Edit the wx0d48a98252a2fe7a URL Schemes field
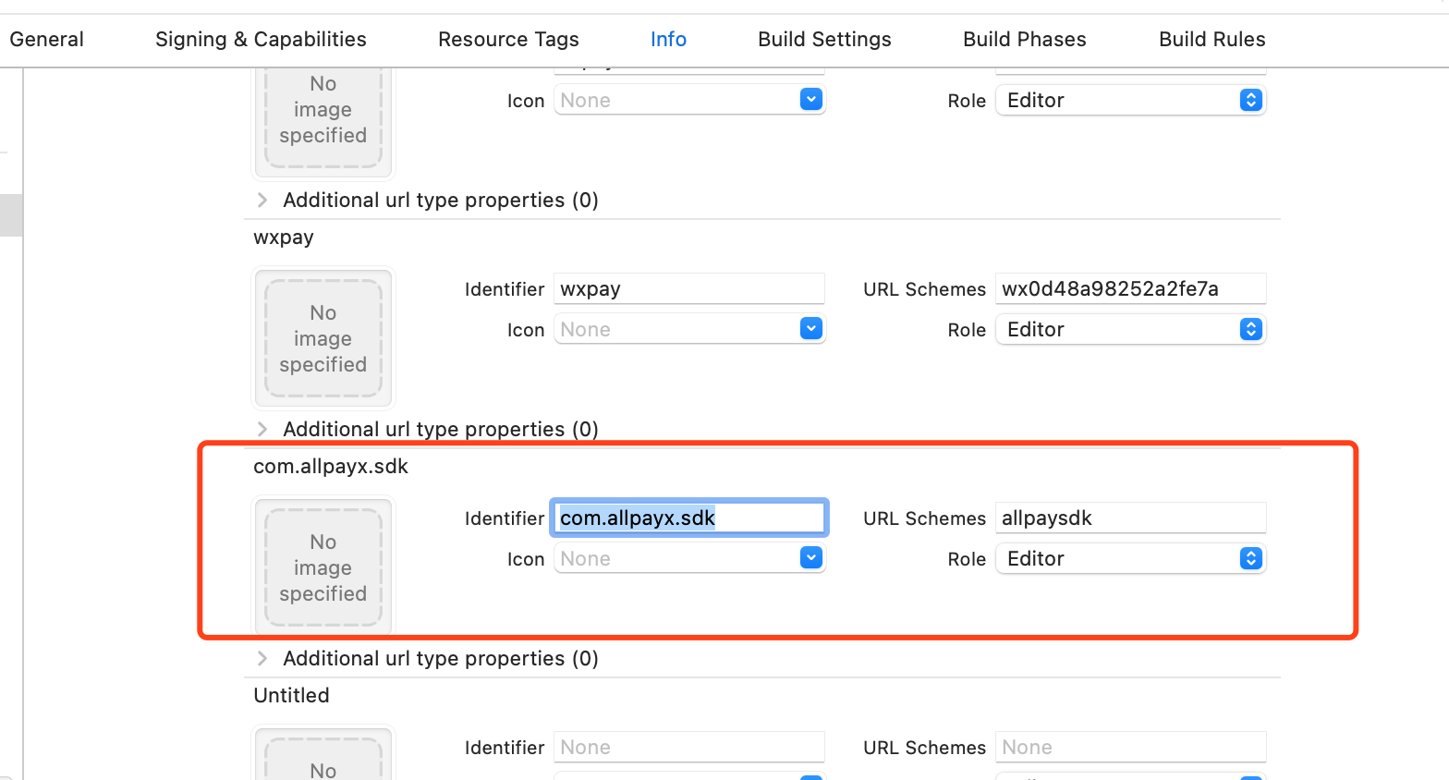The width and height of the screenshot is (1449, 780). [1129, 288]
